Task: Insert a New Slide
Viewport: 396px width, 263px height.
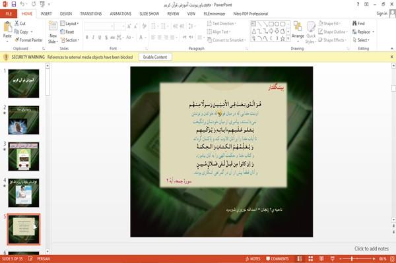Action: pyautogui.click(x=53, y=32)
